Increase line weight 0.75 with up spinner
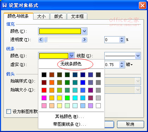Screen dimensions: 148x132 [x=122, y=63]
